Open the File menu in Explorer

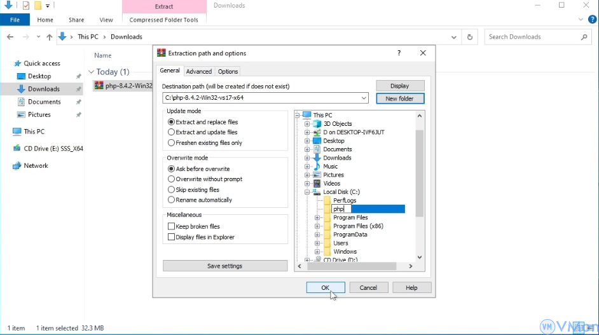(15, 20)
